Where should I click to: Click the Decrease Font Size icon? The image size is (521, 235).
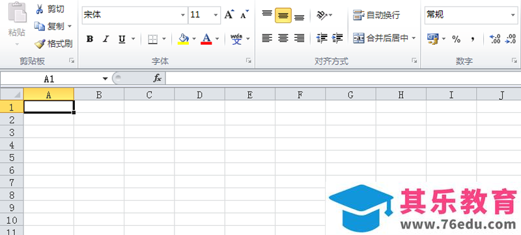tap(245, 15)
